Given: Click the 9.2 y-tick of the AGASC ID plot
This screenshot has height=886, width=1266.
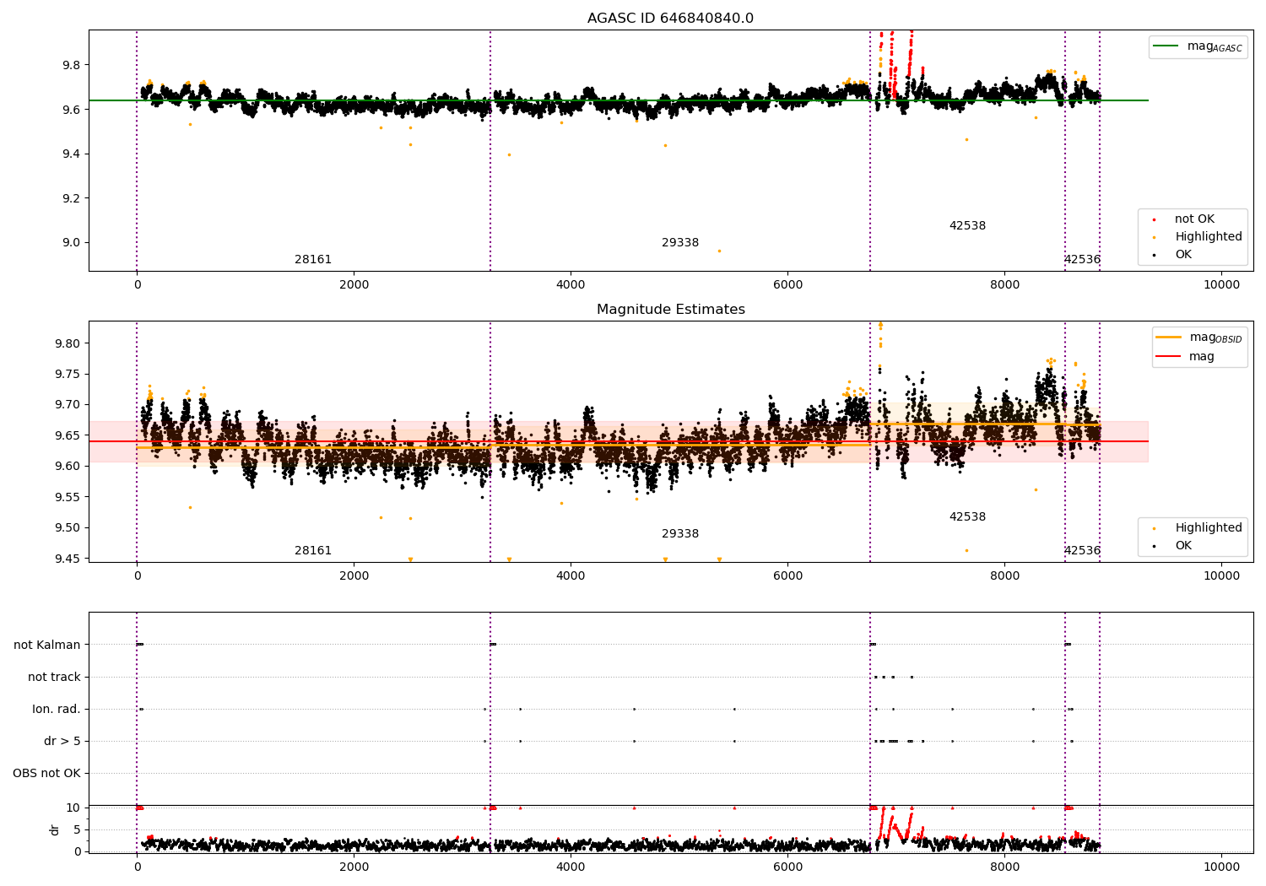Looking at the screenshot, I should click(x=71, y=198).
